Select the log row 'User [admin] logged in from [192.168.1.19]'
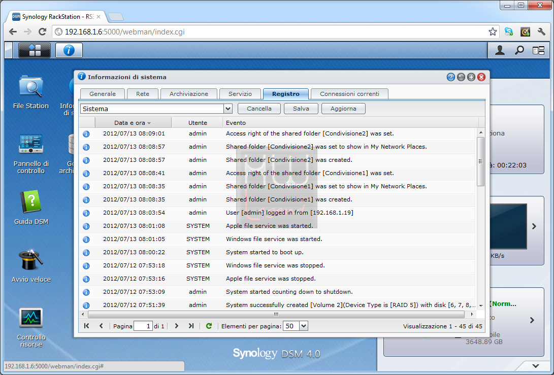 (x=277, y=213)
